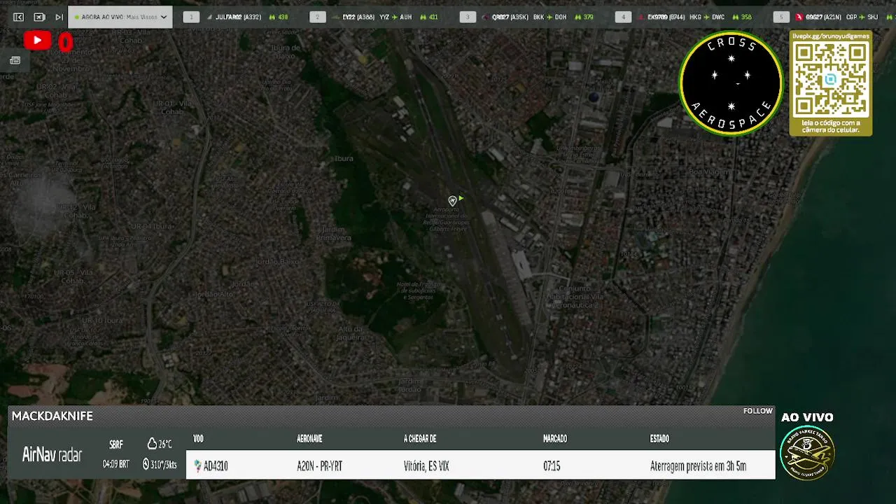The image size is (896, 504).
Task: Click the wind compass icon showing 310°/3kts
Action: coord(146,464)
